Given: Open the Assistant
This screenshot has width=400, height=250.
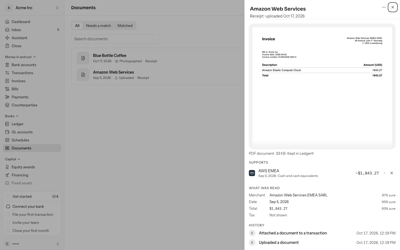Looking at the screenshot, I should coord(32,38).
